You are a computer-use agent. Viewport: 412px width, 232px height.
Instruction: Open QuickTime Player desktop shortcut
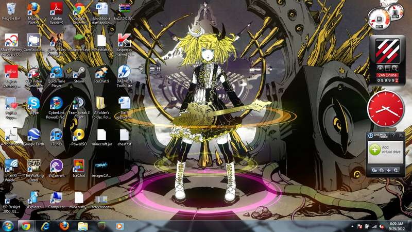tap(56, 76)
